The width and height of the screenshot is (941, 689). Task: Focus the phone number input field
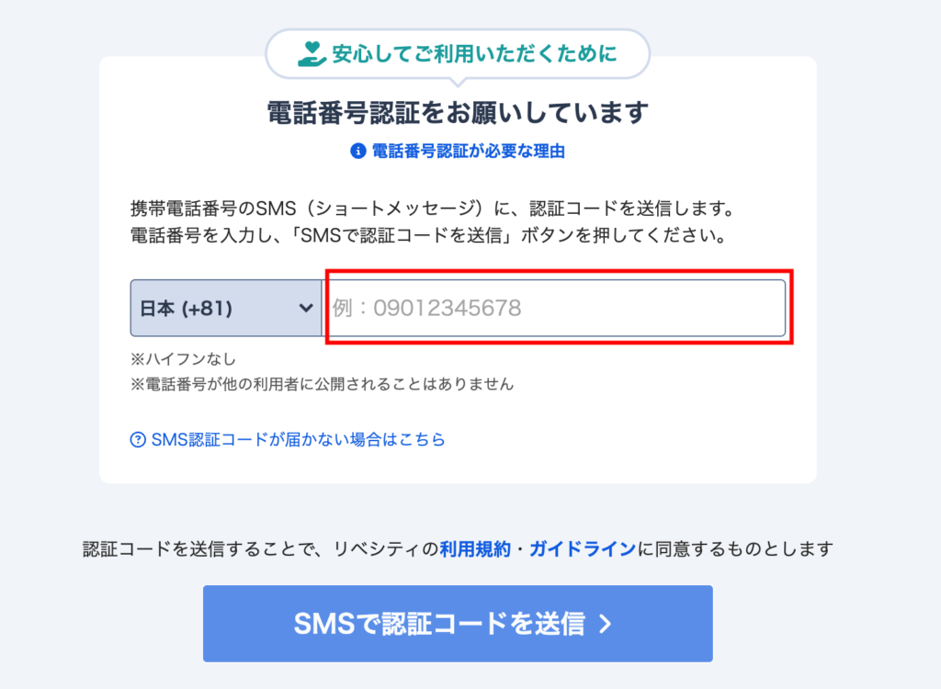[x=556, y=308]
